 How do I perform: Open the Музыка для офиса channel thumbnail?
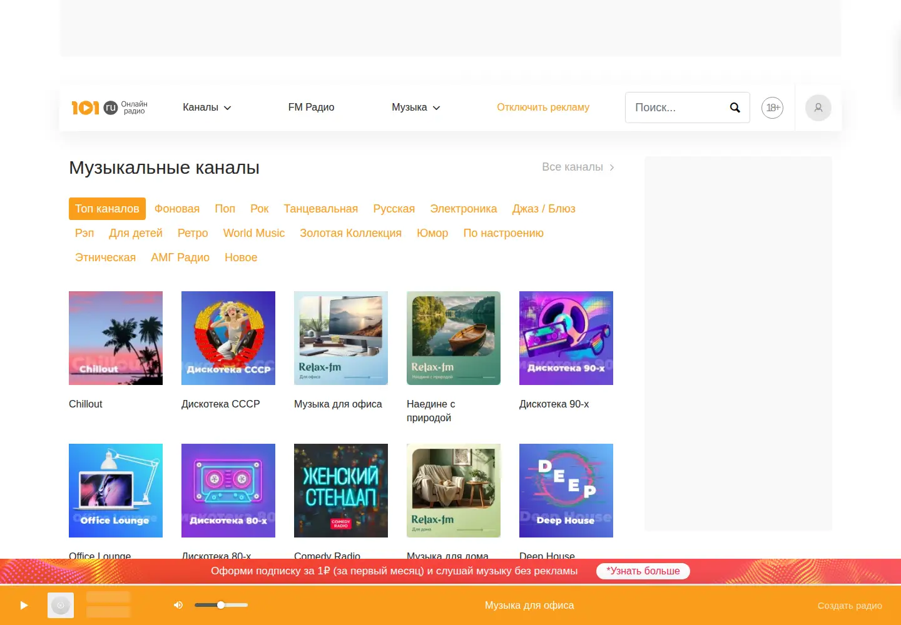[341, 338]
